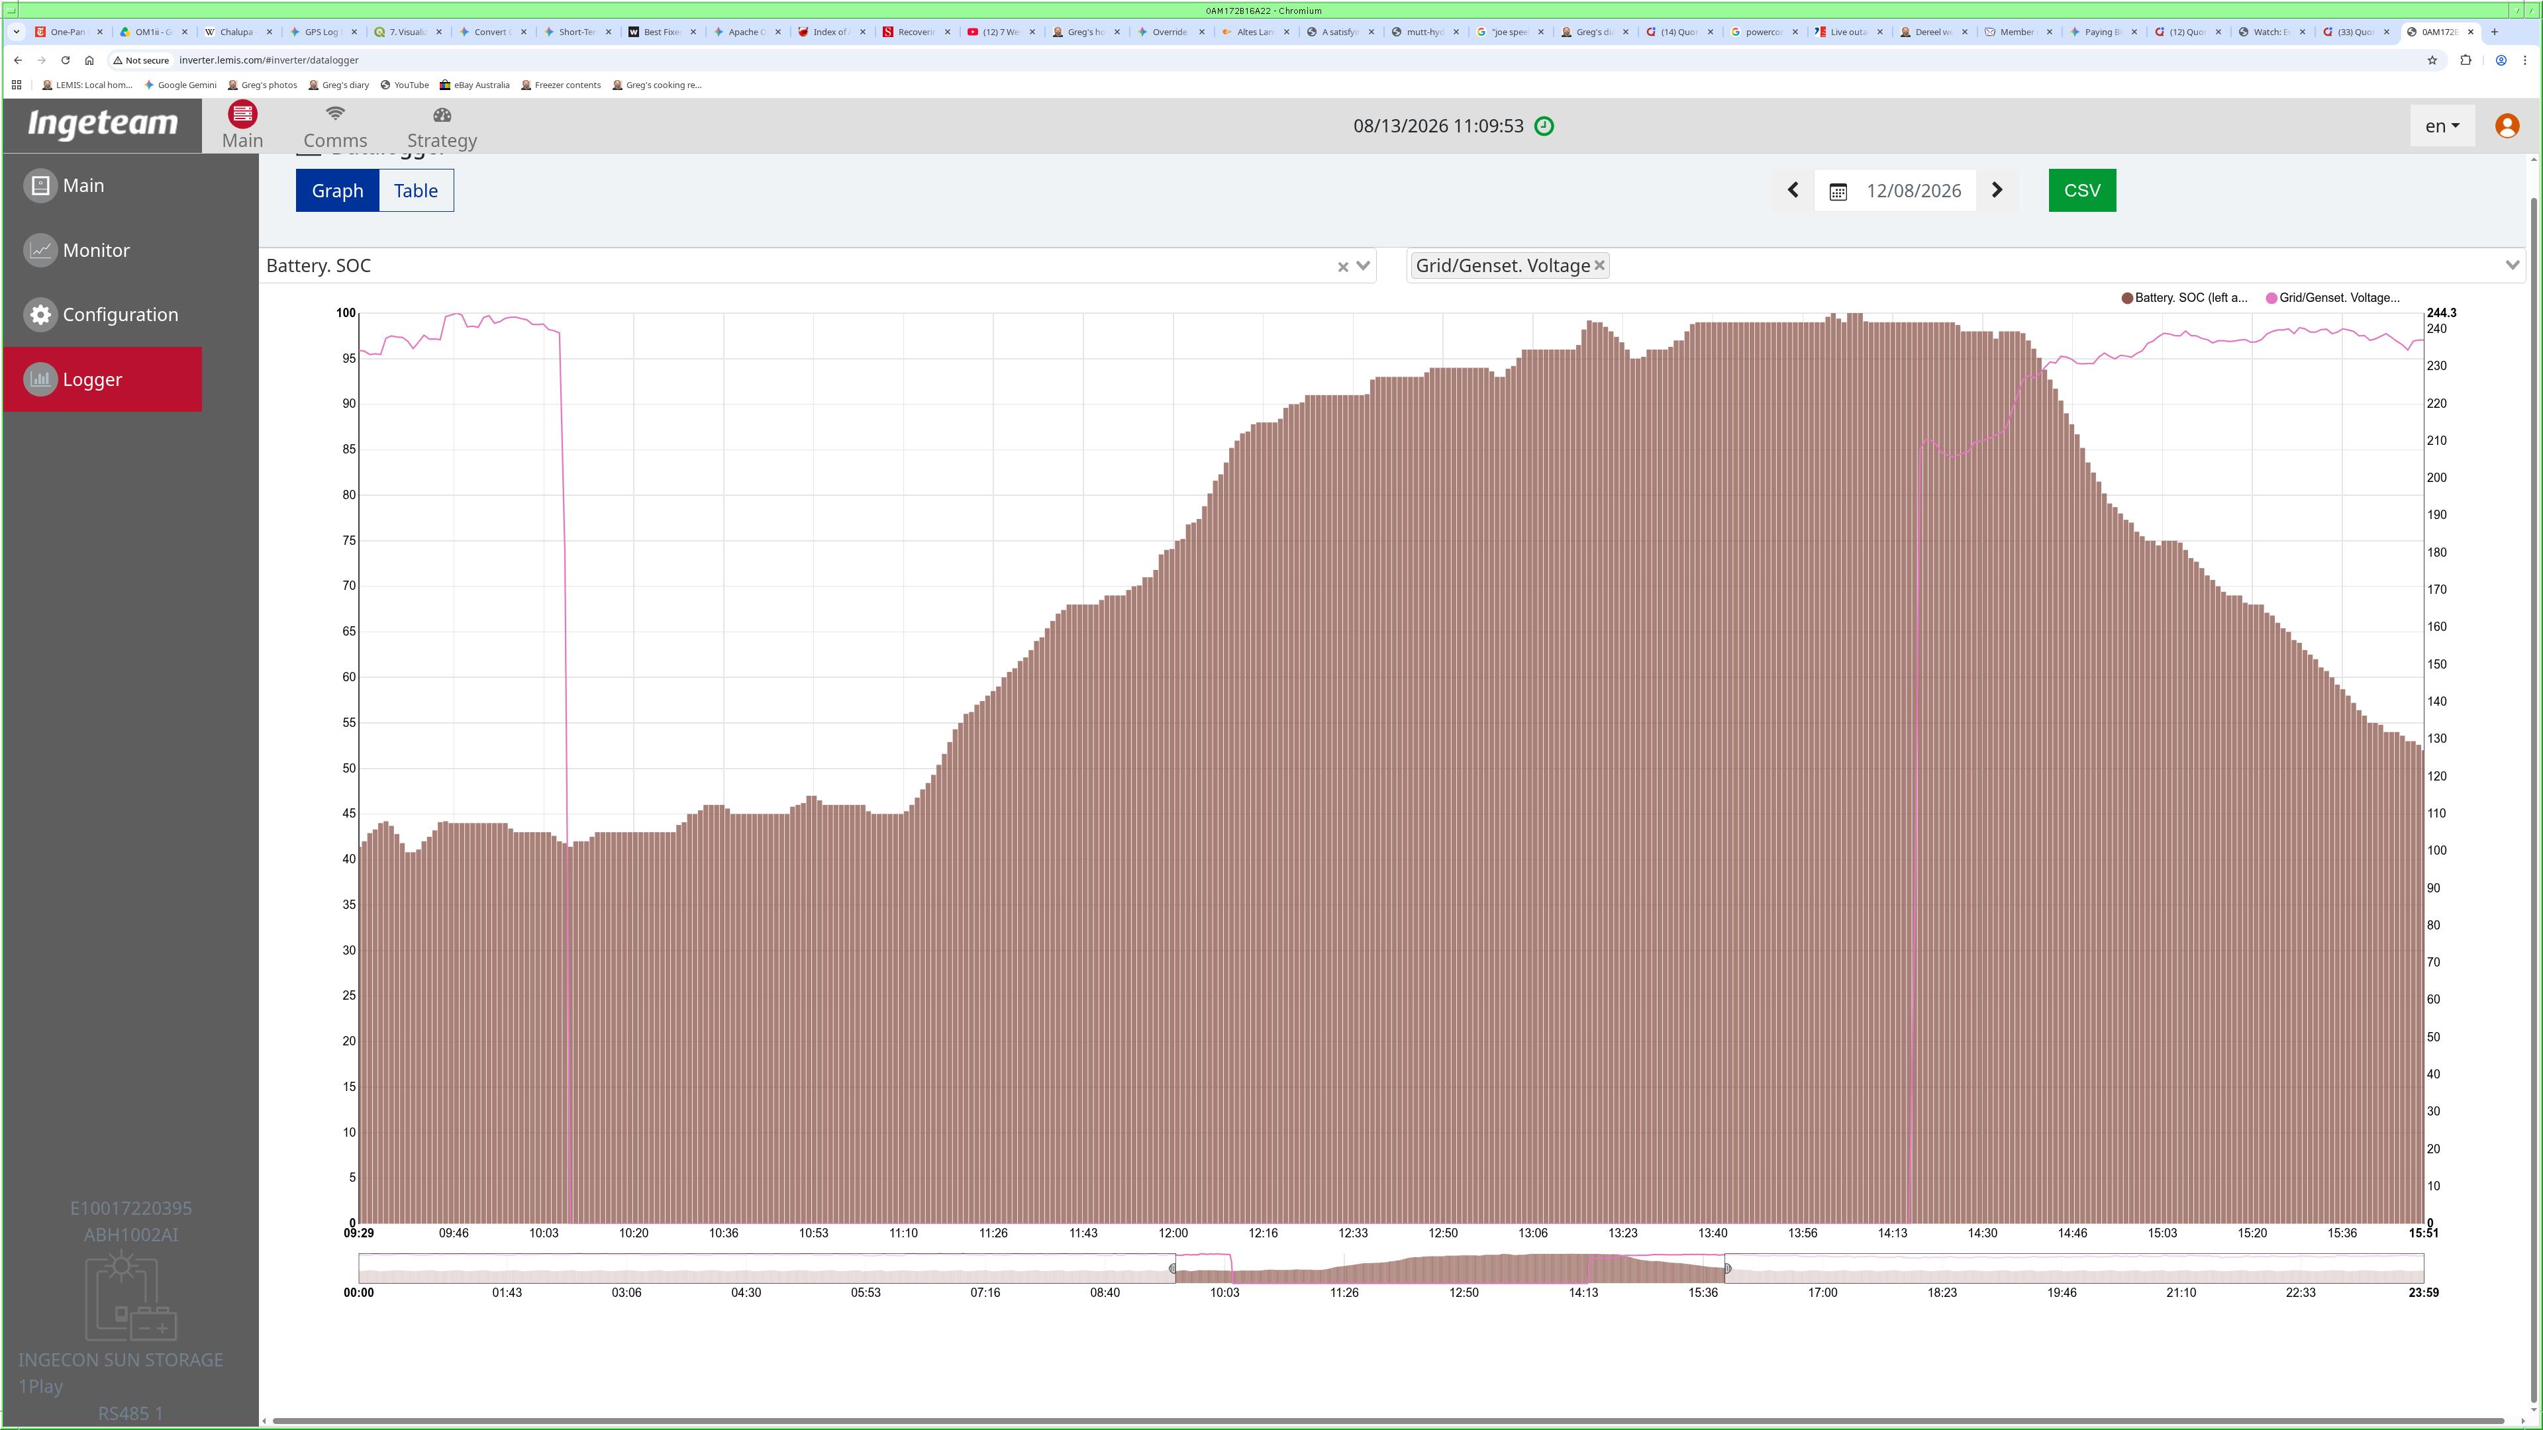Viewport: 2543px width, 1430px height.
Task: Reload the page
Action: pyautogui.click(x=65, y=60)
